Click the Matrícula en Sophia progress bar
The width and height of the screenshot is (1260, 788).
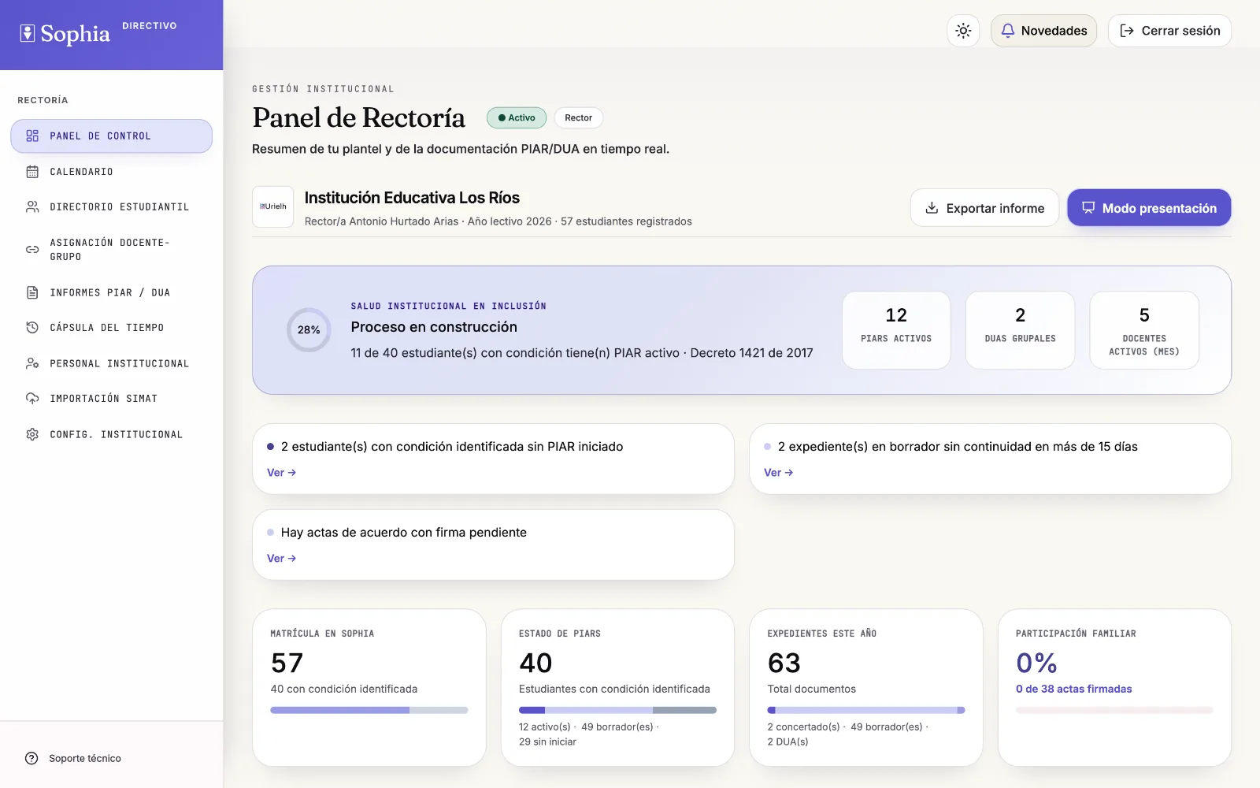click(369, 710)
